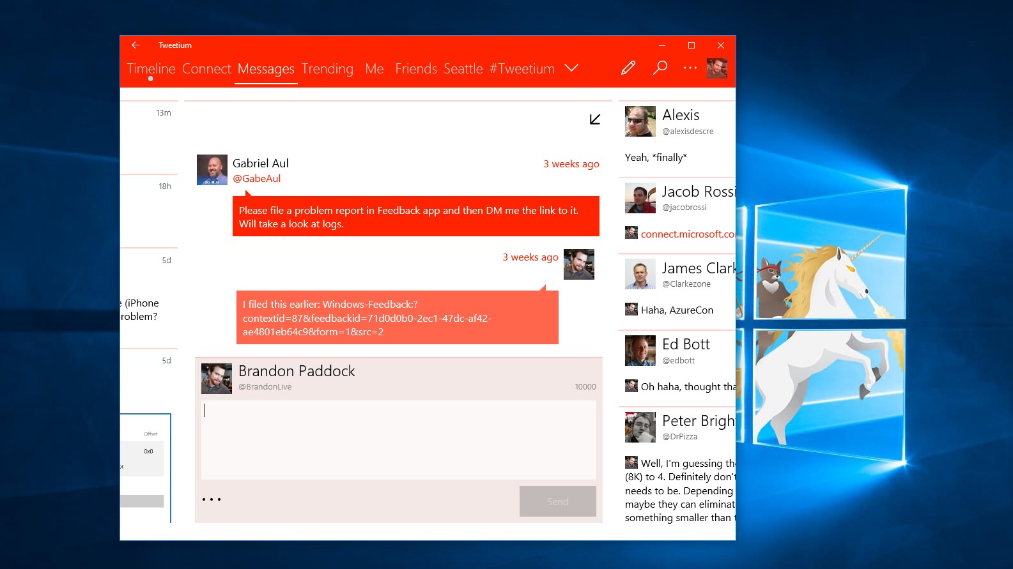Open the Connect tab
1013x569 pixels.
(x=206, y=69)
